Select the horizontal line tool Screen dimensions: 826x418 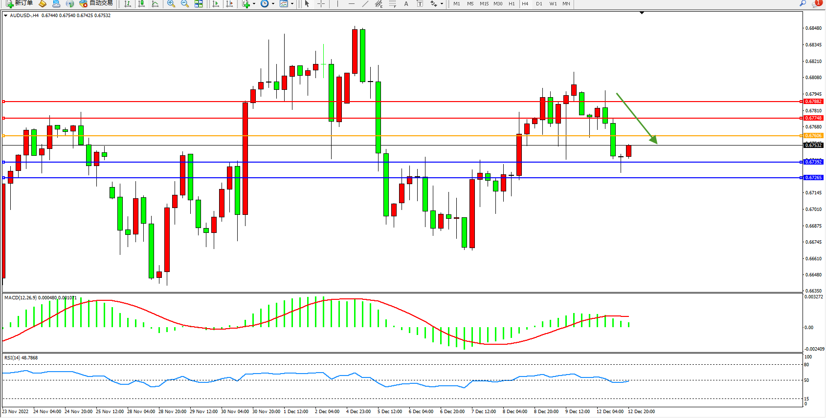tap(352, 4)
